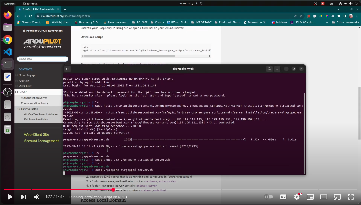Toggle theater mode
Image resolution: width=361 pixels, height=205 pixels.
(x=324, y=197)
